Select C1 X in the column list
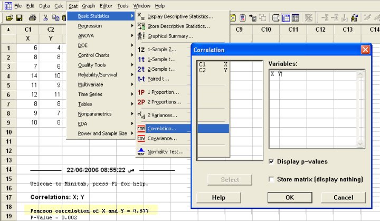The height and width of the screenshot is (221, 380). point(213,64)
